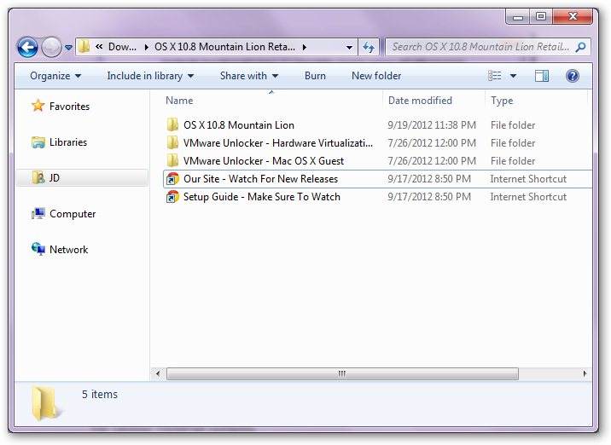Image resolution: width=611 pixels, height=445 pixels.
Task: Click the Libraries icon
Action: click(38, 142)
